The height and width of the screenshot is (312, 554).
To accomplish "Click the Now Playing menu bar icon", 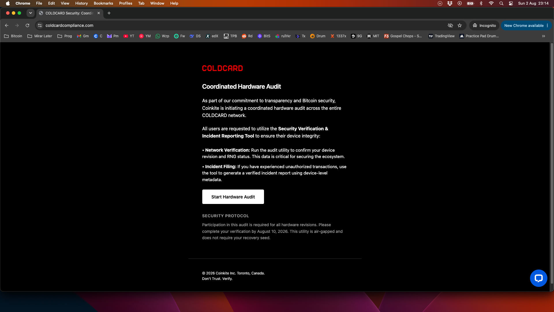I will pos(460,3).
